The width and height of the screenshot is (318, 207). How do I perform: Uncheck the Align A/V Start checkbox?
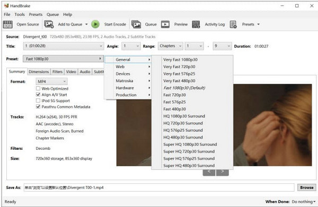click(x=38, y=95)
